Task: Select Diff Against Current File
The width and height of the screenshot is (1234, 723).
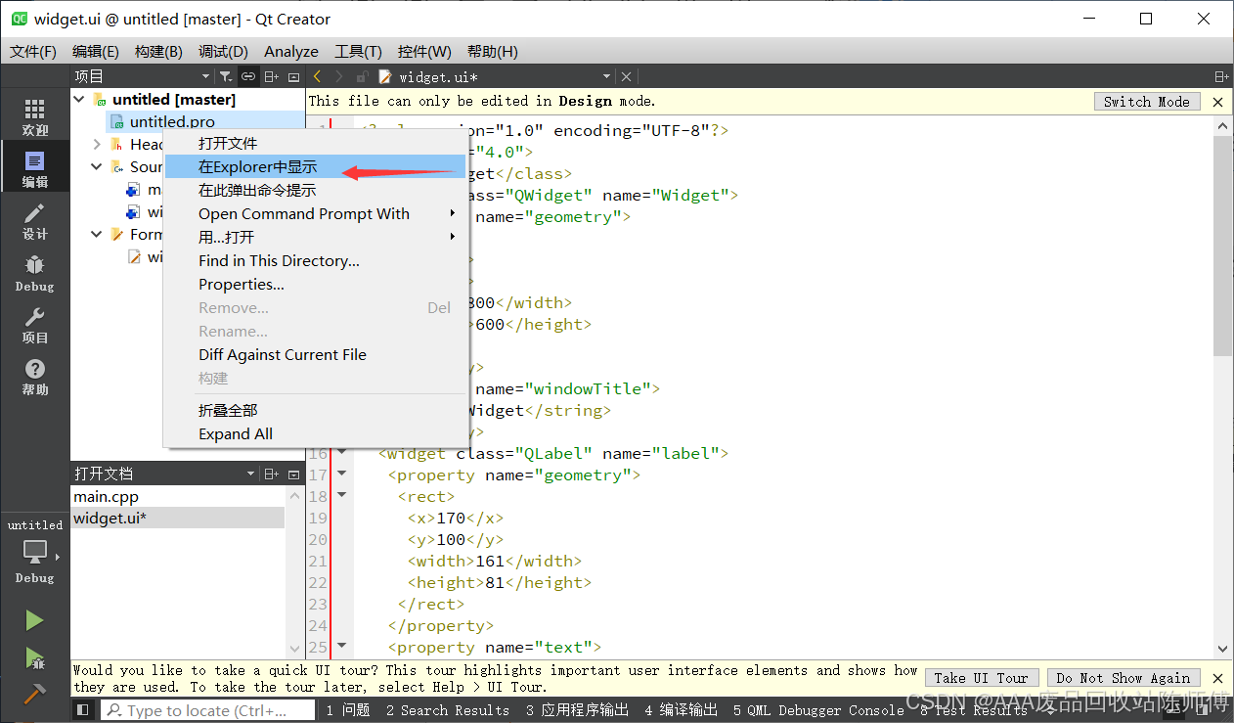Action: click(316, 354)
